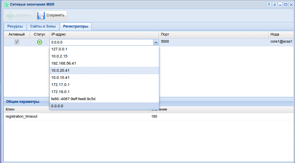This screenshot has width=295, height=163.
Task: Click the green plus Add icon
Action: pos(10,15)
